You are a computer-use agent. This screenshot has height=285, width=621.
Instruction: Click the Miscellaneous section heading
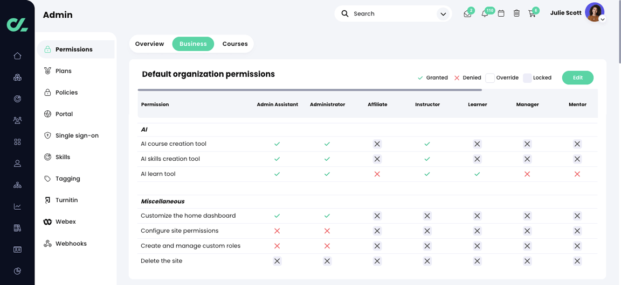pos(163,202)
